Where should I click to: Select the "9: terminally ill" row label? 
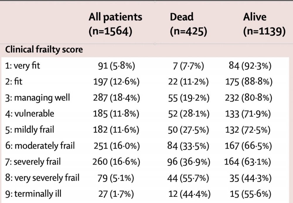coord(33,193)
